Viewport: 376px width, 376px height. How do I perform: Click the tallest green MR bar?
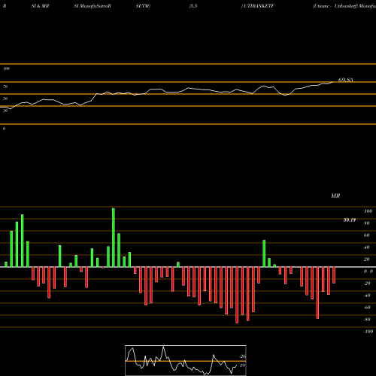pos(114,238)
